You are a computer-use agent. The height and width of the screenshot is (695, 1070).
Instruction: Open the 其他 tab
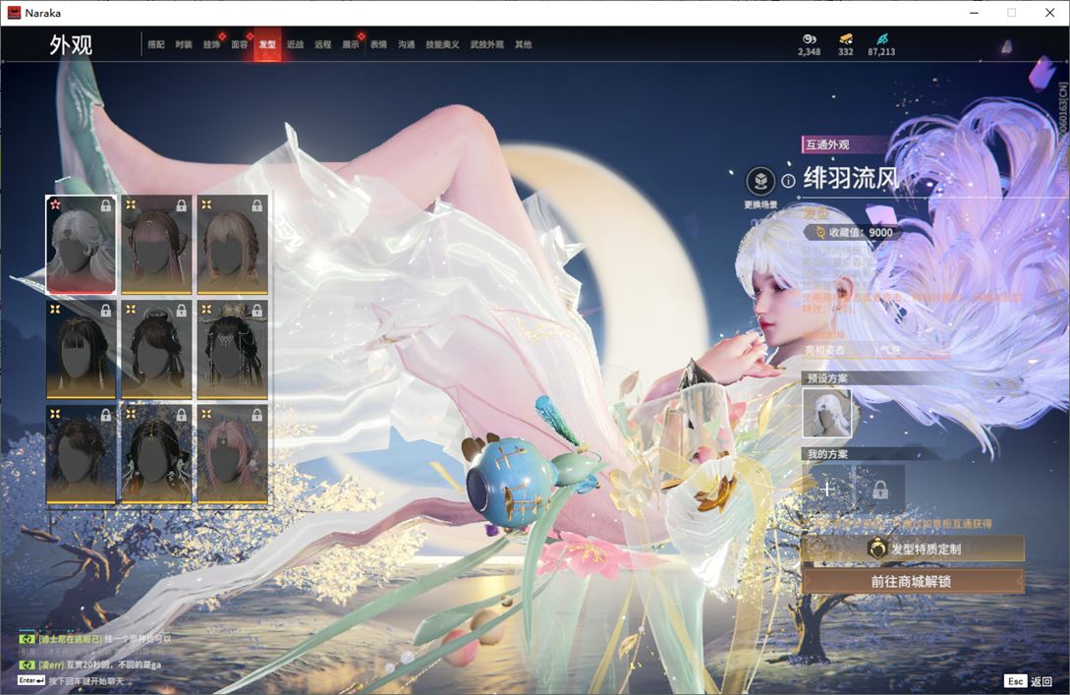[x=524, y=44]
